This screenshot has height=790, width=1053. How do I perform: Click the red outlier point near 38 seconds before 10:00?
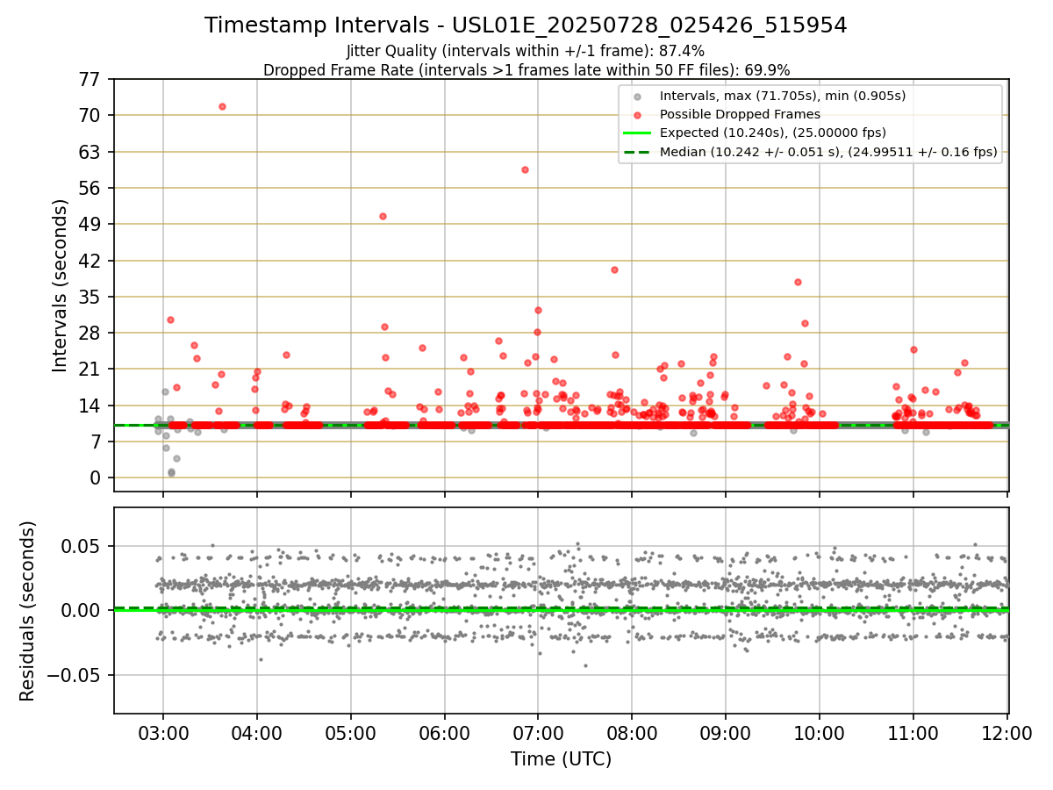coord(798,282)
